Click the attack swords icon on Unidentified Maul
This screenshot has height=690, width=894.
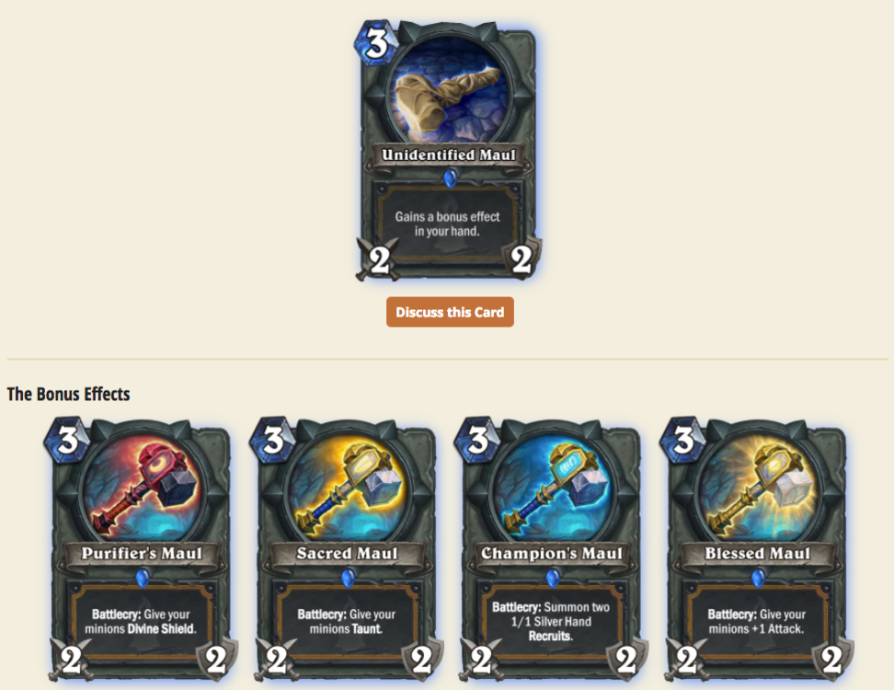point(378,260)
